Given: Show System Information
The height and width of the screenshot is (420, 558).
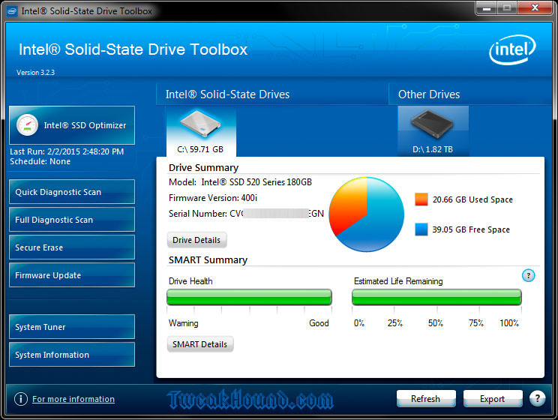Looking at the screenshot, I should point(72,355).
